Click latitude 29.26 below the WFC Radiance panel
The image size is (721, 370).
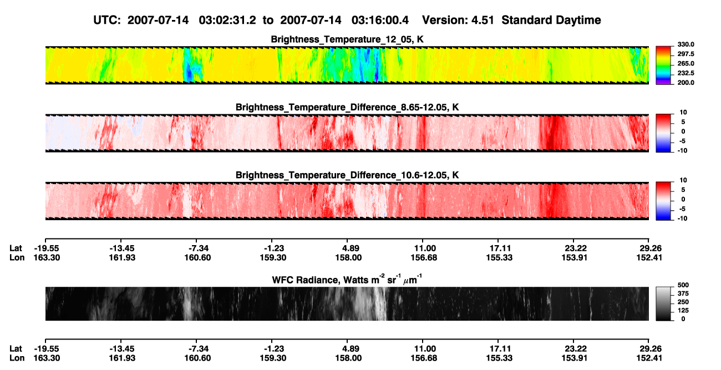pos(650,349)
